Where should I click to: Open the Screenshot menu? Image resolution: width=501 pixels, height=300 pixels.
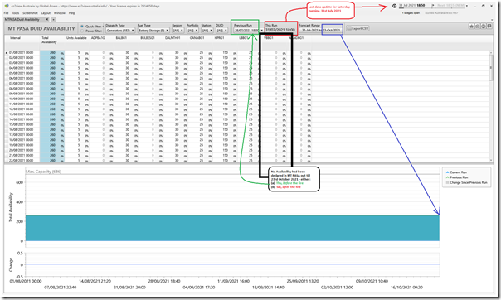tap(30, 13)
